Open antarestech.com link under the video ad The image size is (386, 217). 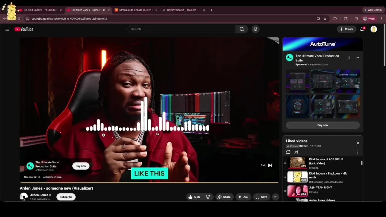52,177
